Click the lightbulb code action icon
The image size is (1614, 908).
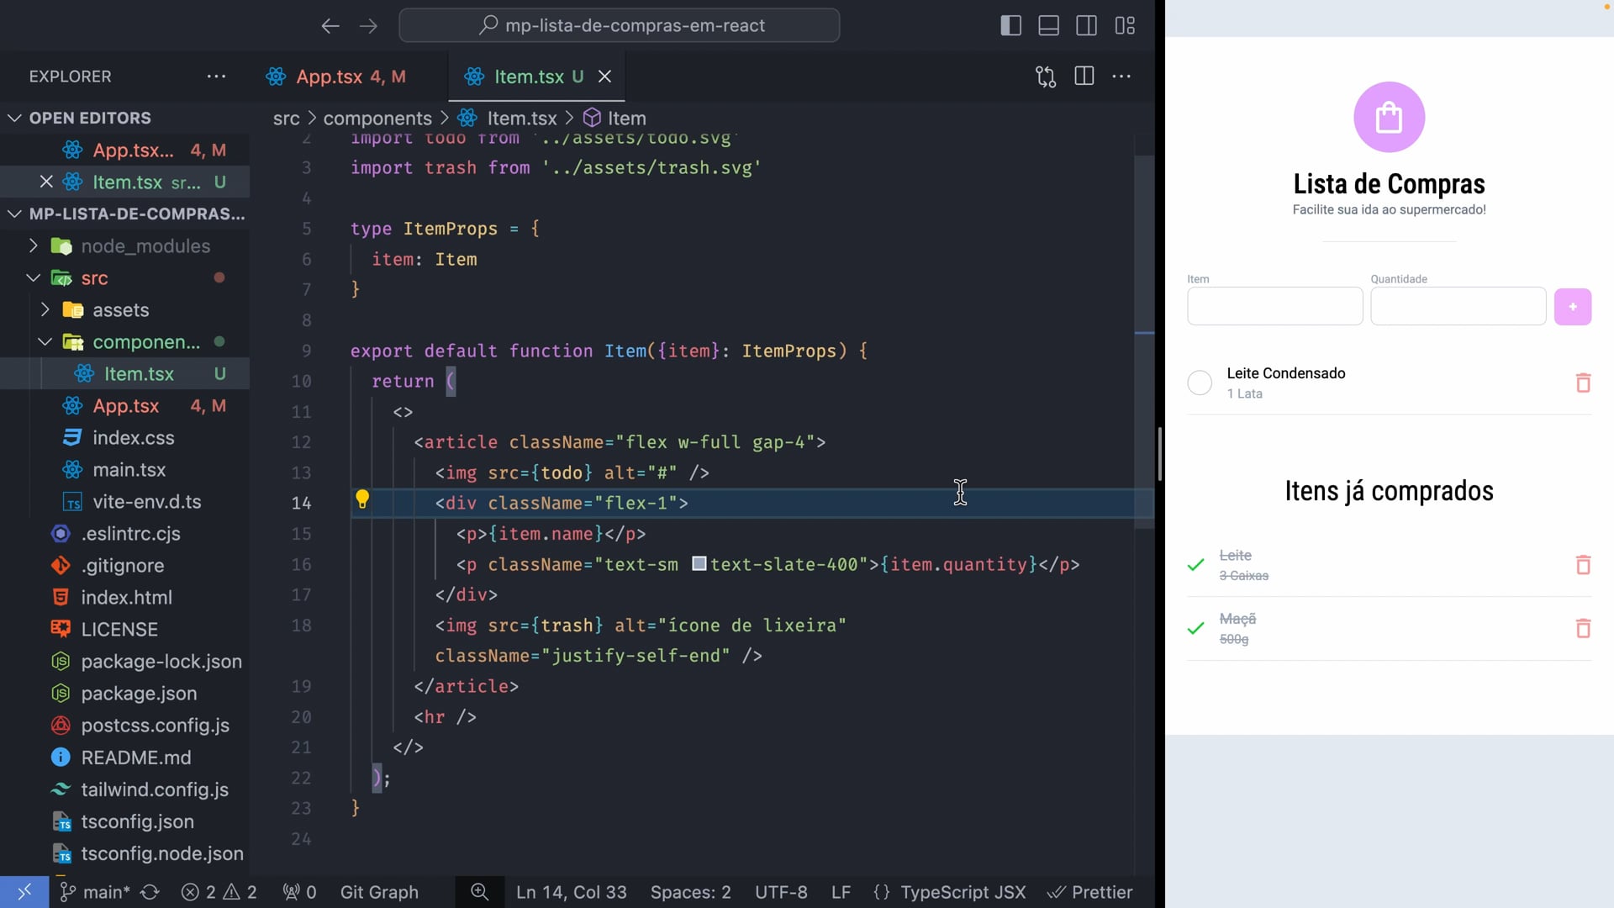pyautogui.click(x=362, y=499)
